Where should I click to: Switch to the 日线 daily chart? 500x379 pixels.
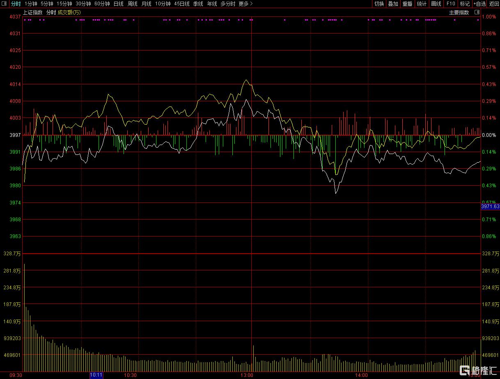click(118, 4)
